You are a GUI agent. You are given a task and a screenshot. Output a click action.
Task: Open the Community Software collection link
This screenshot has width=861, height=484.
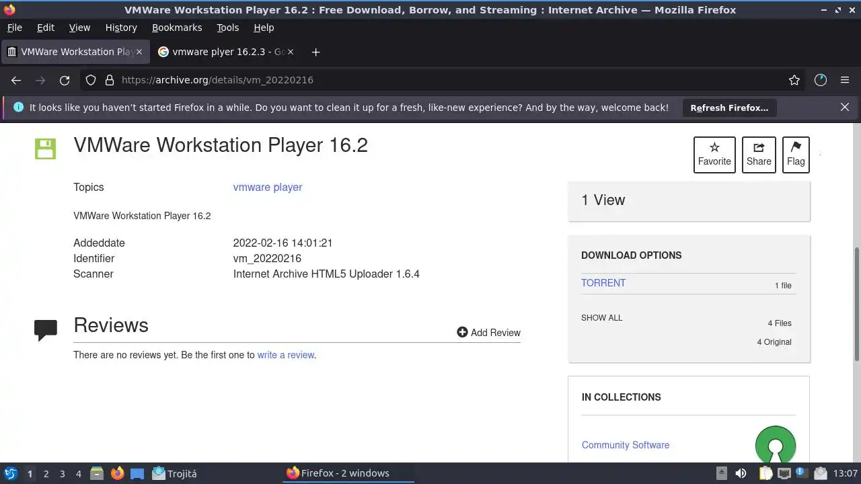pos(626,445)
